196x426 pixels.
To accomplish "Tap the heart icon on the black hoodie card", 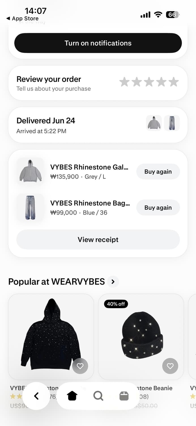I will [x=80, y=366].
